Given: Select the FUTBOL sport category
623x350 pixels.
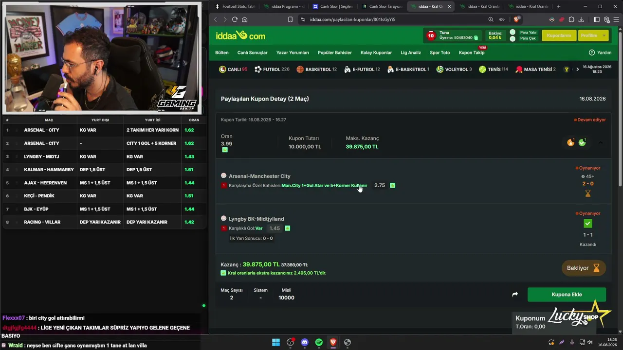Looking at the screenshot, I should click(272, 69).
